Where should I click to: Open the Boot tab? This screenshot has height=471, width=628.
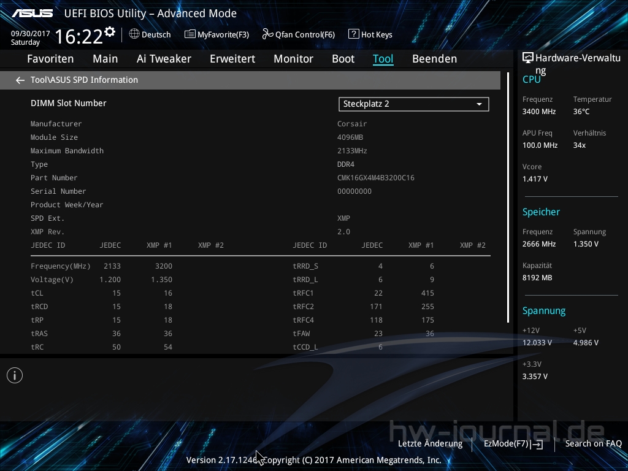(x=343, y=59)
